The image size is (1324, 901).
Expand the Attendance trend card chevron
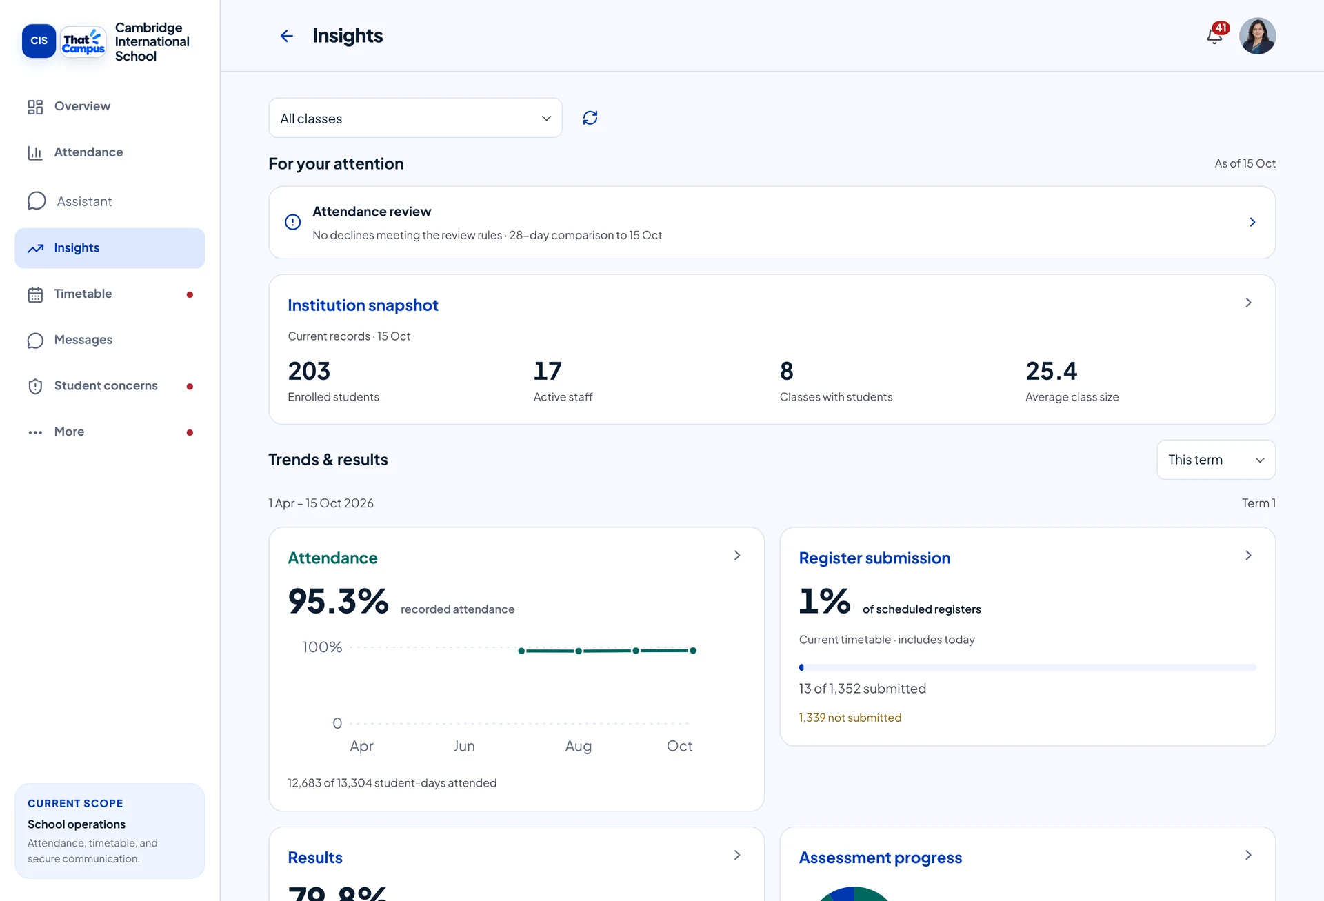click(737, 556)
